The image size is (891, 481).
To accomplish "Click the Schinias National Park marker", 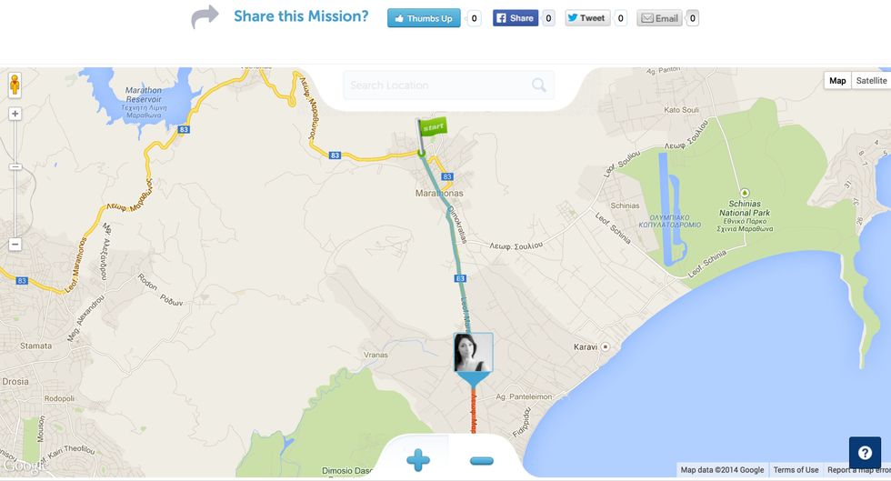I will (x=745, y=194).
